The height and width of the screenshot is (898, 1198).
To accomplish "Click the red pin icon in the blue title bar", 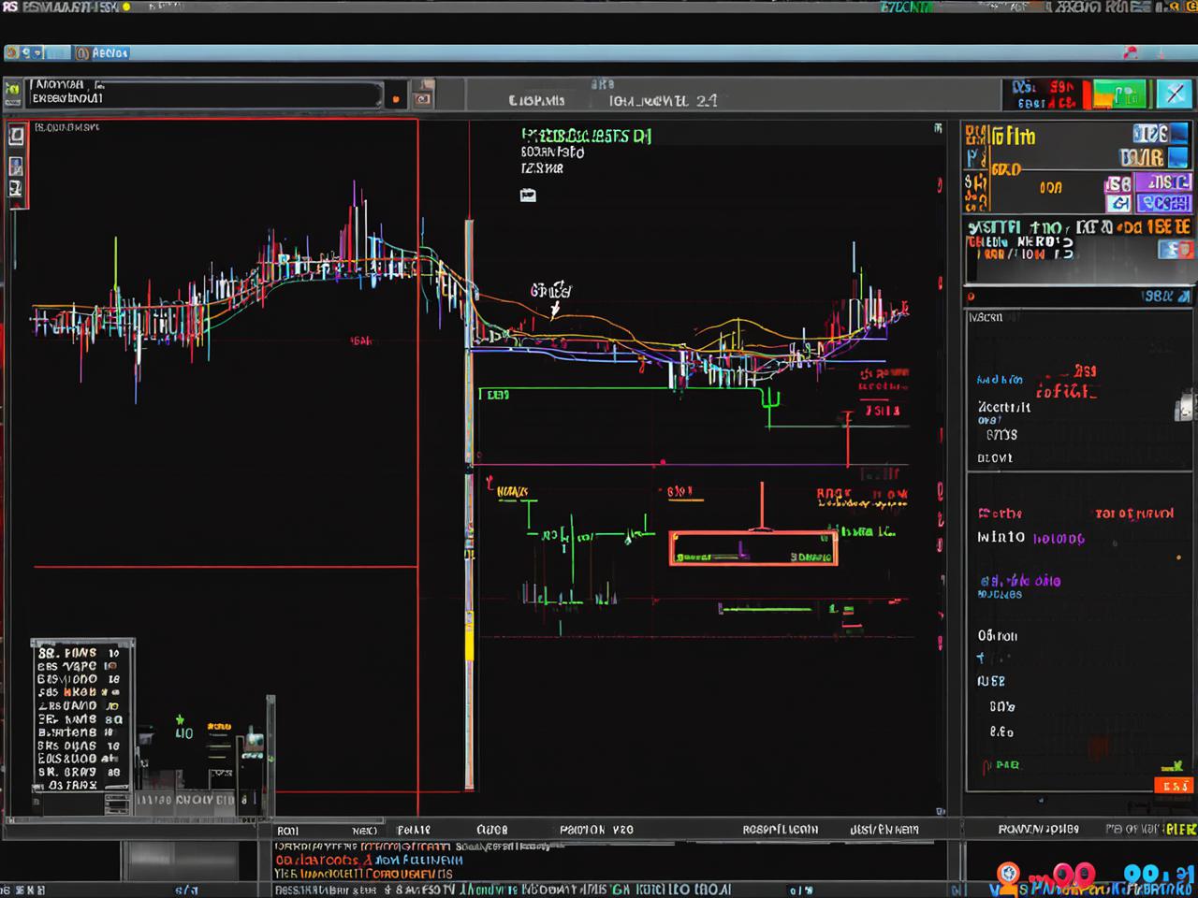I will click(x=1131, y=53).
